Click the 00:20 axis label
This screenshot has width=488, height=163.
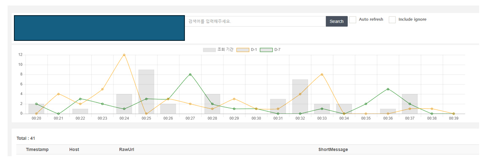pos(36,118)
